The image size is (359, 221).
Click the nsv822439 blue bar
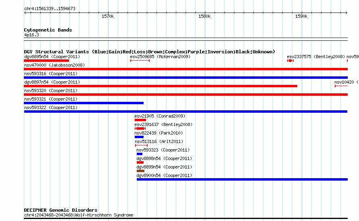coord(139,137)
